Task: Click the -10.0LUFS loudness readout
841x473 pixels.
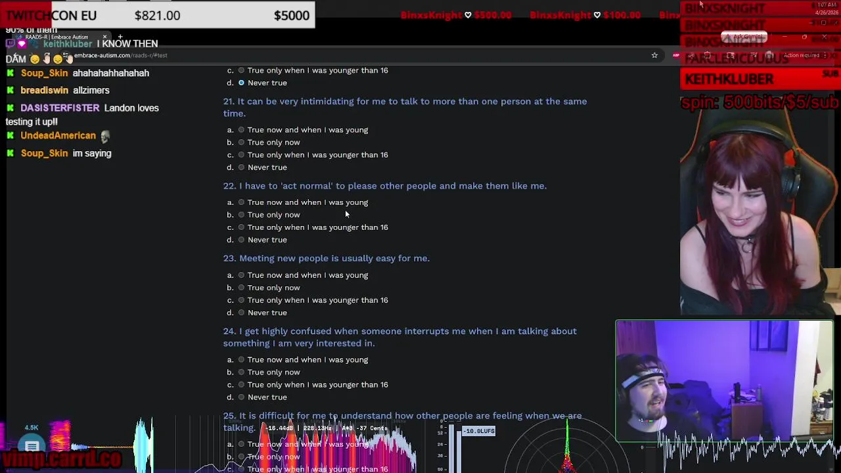Action: tap(479, 431)
